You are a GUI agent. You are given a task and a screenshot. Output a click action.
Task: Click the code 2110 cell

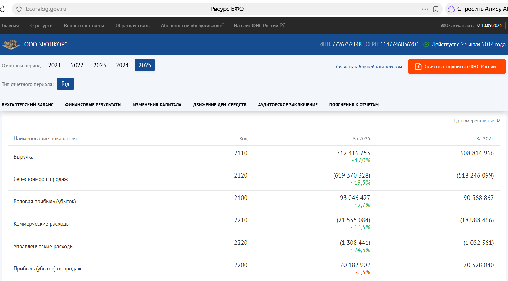241,153
